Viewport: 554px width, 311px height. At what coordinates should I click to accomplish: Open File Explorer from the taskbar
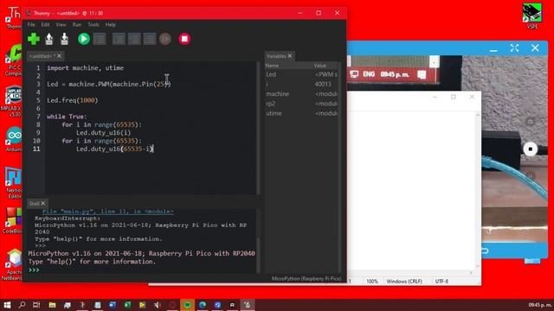(52, 305)
